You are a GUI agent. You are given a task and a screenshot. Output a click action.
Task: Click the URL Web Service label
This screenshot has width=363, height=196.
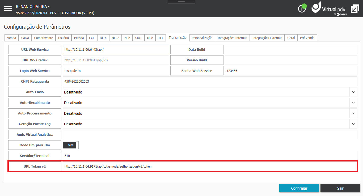(35, 49)
